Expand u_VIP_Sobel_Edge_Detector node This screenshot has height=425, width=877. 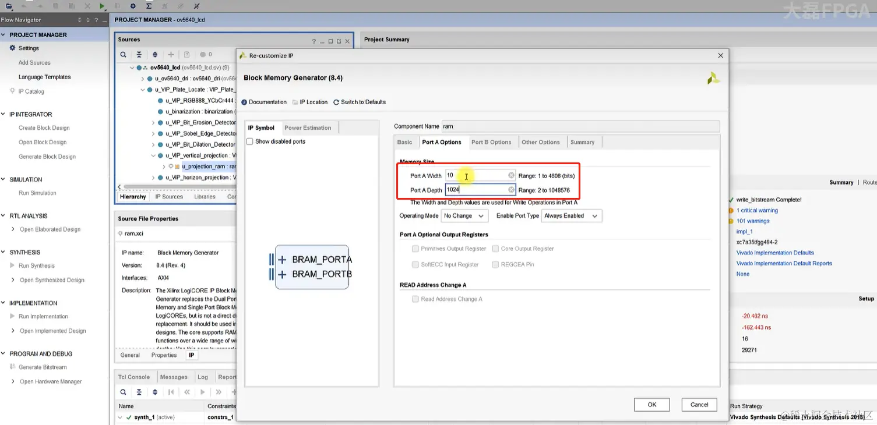pos(154,134)
